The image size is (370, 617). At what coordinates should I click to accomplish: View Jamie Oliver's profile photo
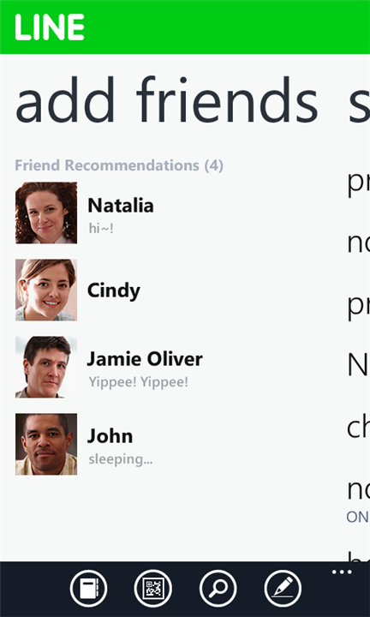tap(46, 367)
